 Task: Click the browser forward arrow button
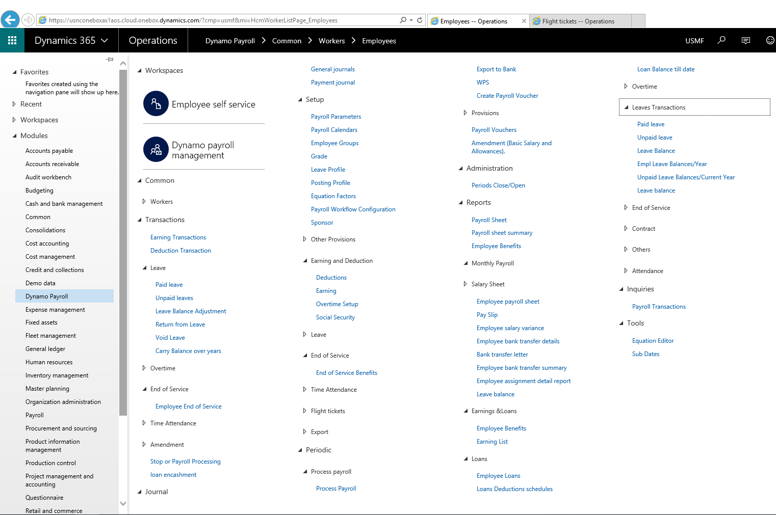[x=28, y=20]
